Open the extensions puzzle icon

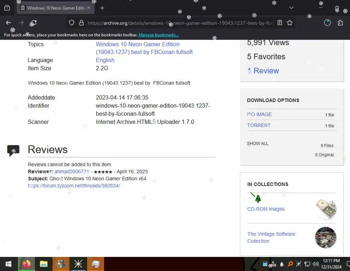[x=340, y=23]
